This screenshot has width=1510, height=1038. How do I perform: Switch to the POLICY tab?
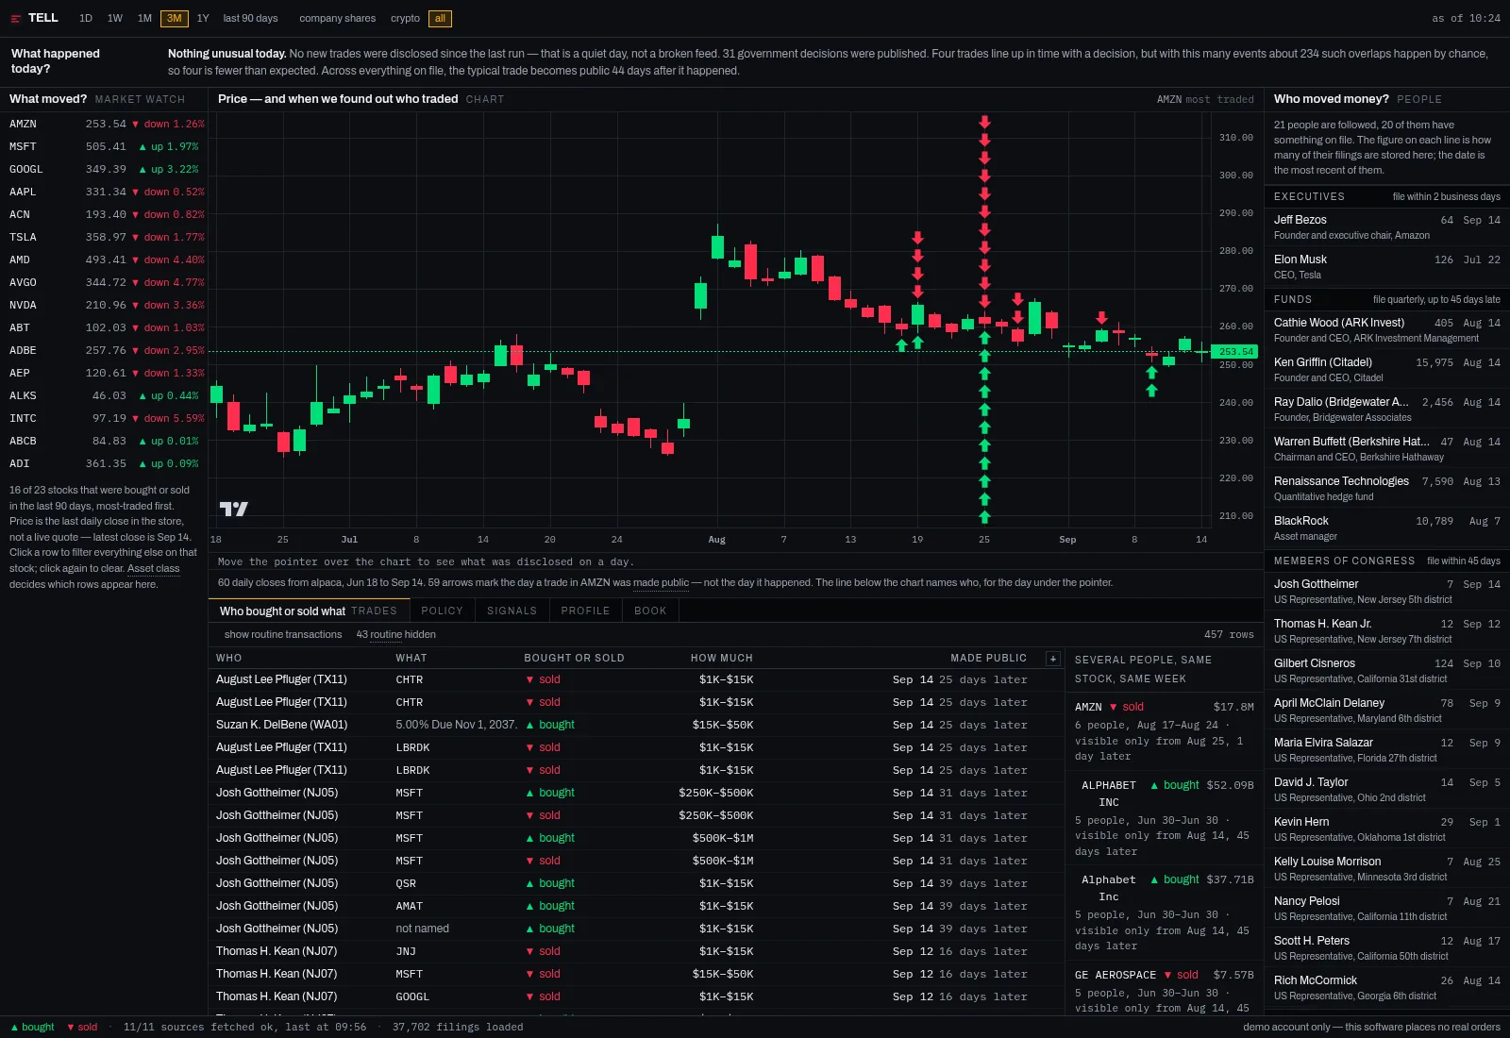(x=443, y=611)
